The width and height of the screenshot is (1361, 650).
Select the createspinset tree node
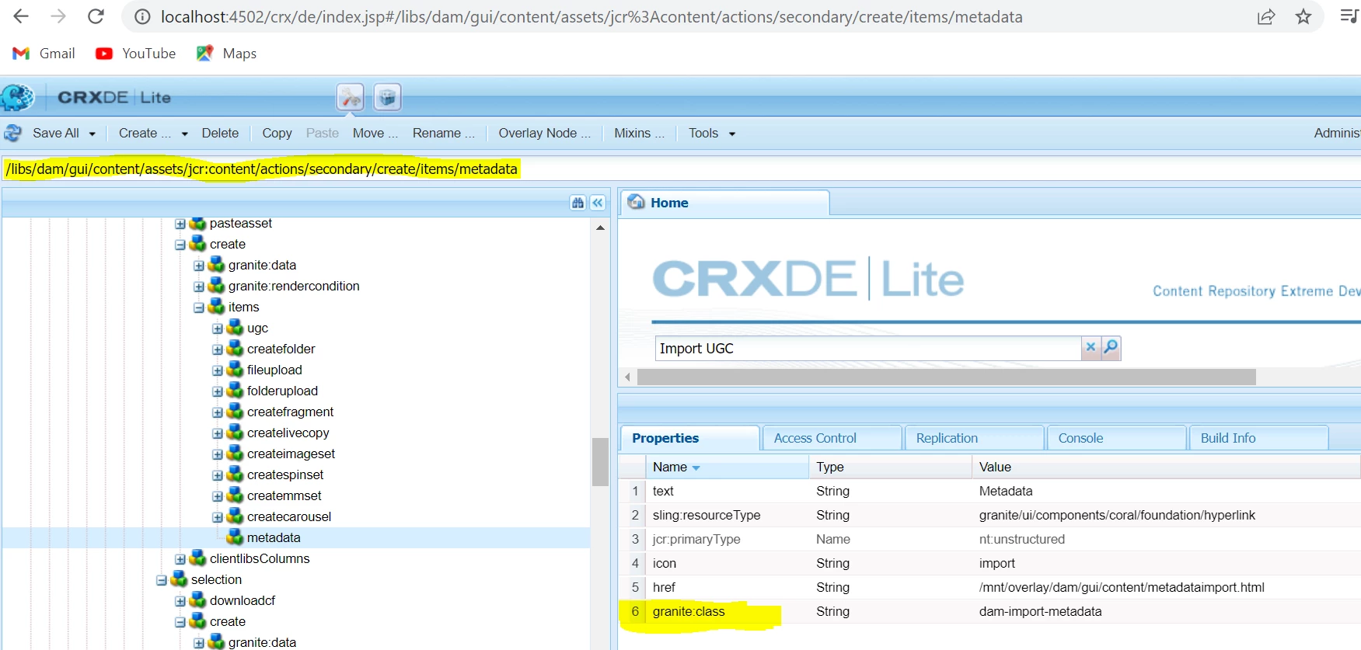pos(285,474)
